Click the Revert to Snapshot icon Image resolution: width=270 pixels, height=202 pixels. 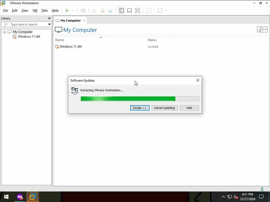(x=102, y=11)
